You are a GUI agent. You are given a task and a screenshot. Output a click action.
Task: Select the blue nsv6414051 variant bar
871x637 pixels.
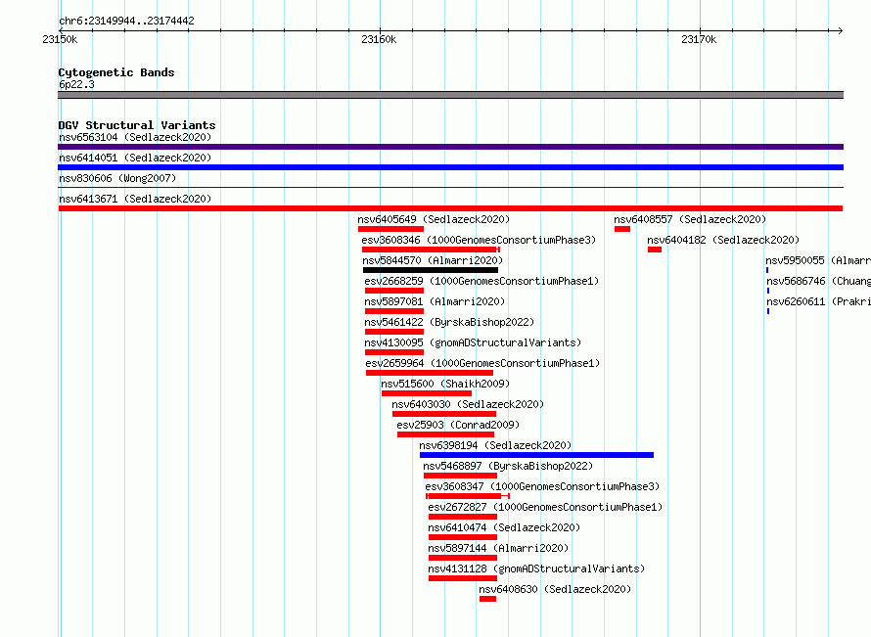[450, 167]
